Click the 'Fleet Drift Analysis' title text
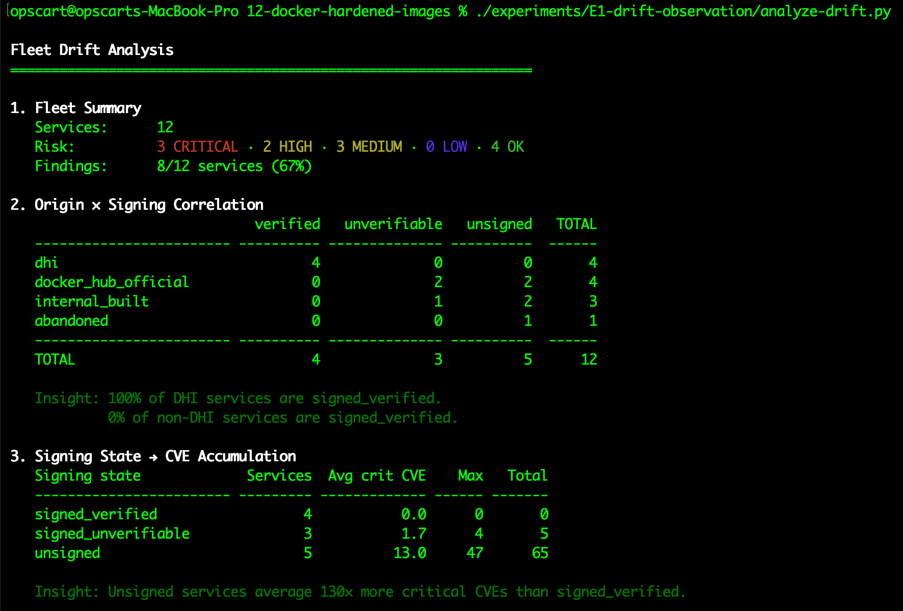This screenshot has width=903, height=611. point(92,50)
